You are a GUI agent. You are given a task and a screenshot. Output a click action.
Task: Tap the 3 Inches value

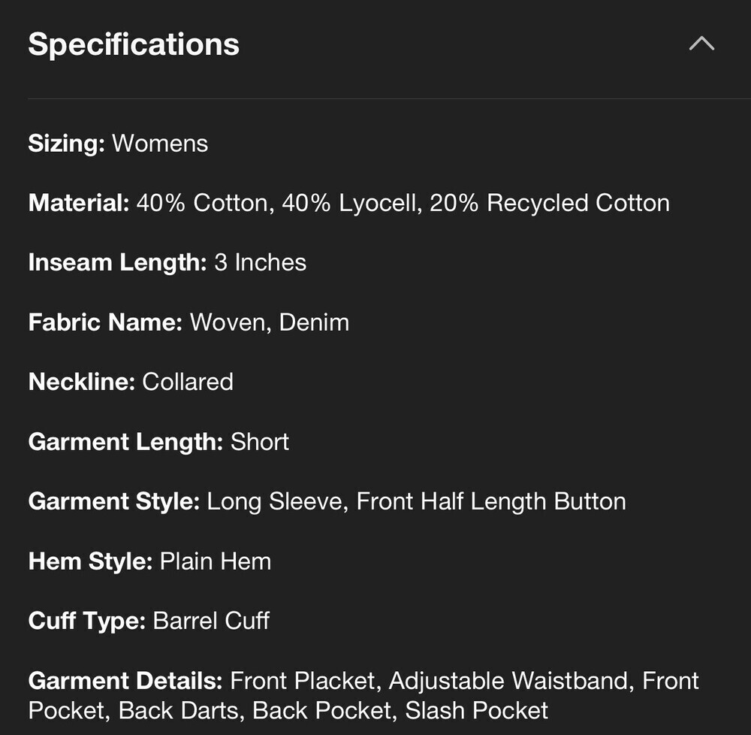coord(261,262)
